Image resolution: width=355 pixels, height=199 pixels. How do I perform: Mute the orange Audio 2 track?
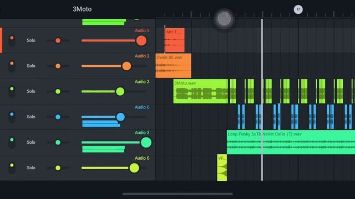click(x=12, y=66)
